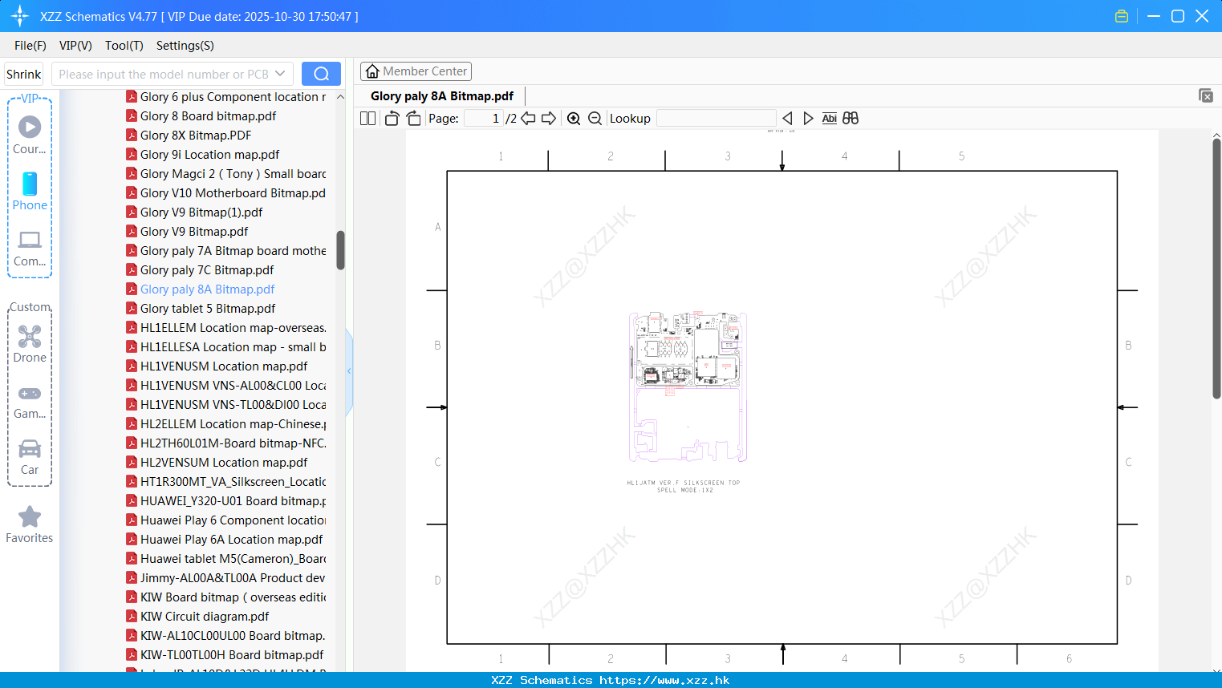Screen dimensions: 1222x688
Task: Open the Game console category
Action: 30,402
